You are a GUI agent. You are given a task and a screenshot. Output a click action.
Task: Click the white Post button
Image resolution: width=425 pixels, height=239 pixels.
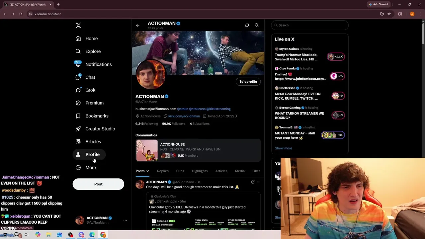98,184
